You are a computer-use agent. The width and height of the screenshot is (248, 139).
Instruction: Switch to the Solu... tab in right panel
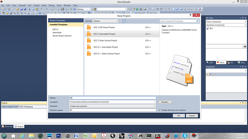point(242,63)
